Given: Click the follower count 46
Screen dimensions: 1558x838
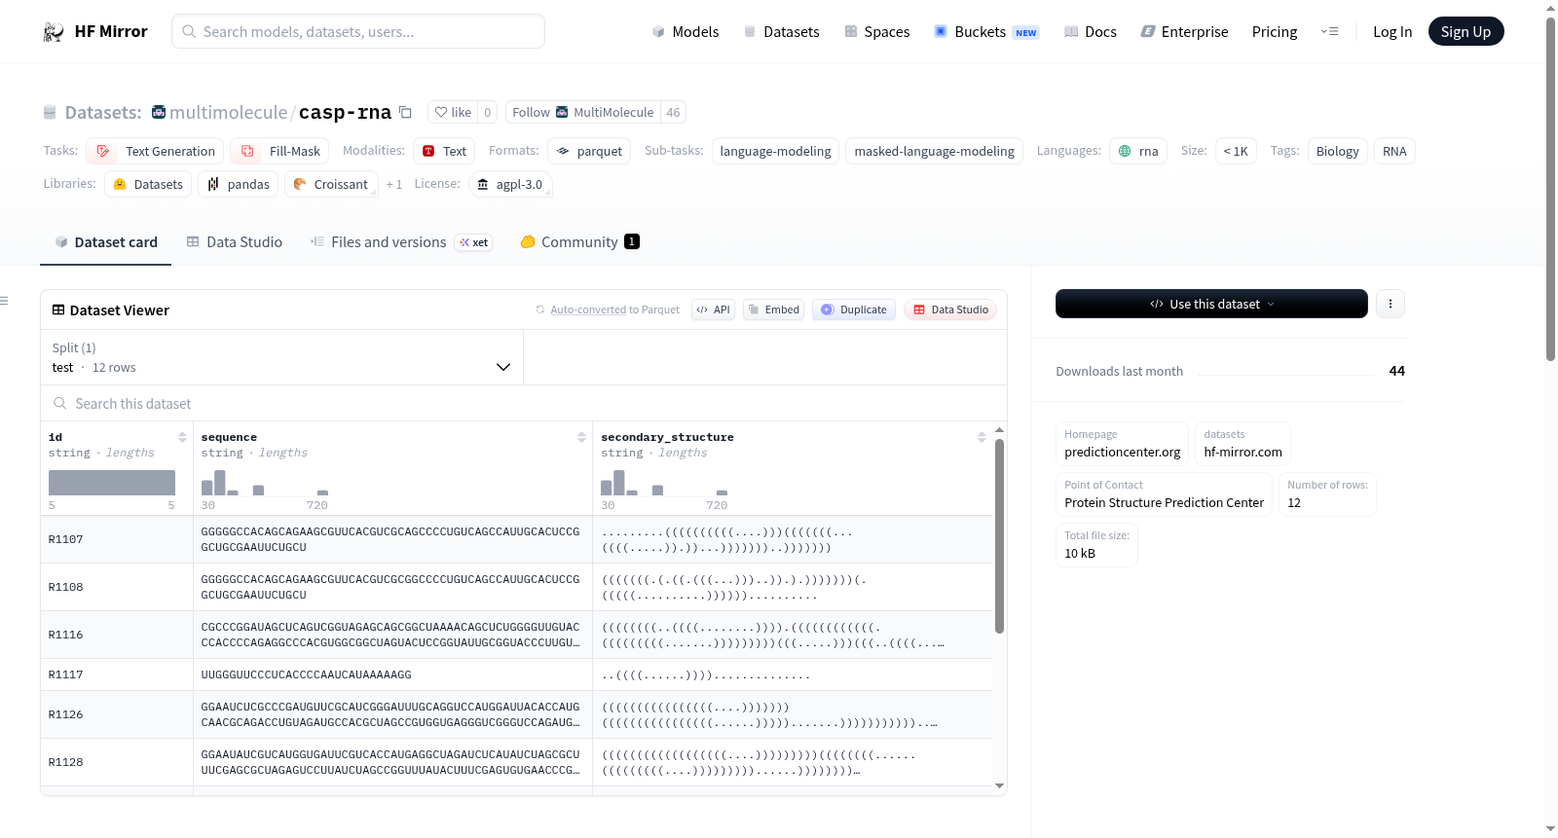Looking at the screenshot, I should (673, 113).
